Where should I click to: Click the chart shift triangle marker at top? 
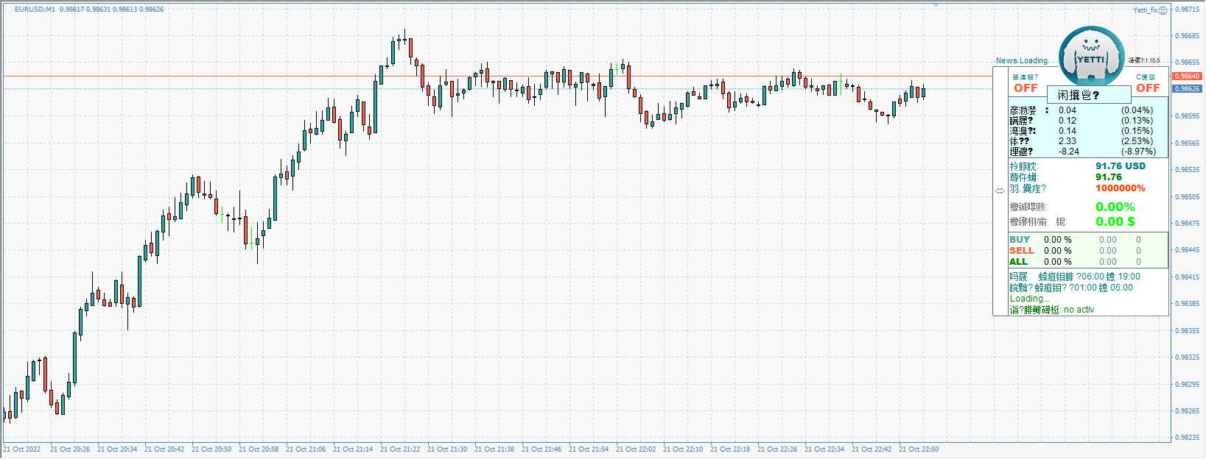point(936,6)
